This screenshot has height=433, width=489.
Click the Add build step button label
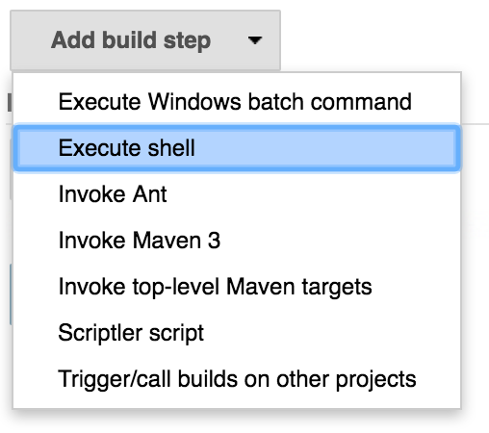[131, 40]
